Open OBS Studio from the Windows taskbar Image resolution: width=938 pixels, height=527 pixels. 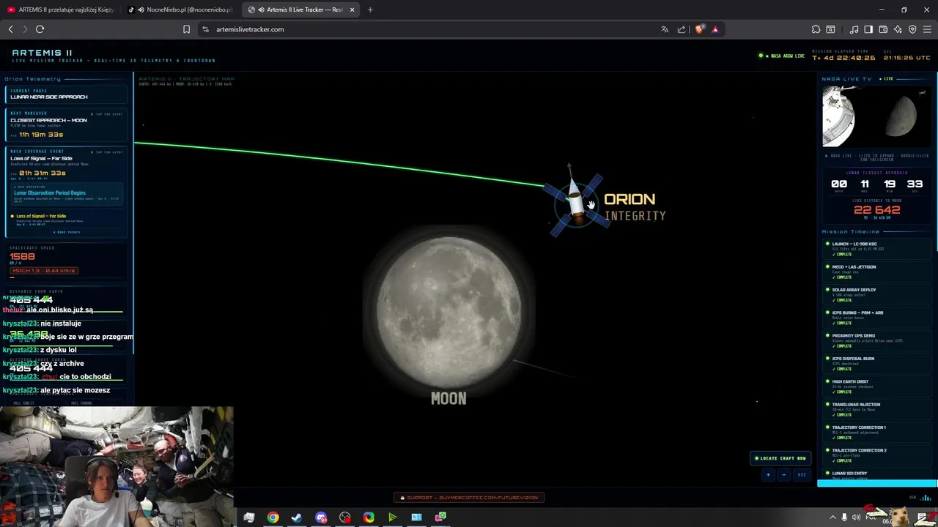coord(345,517)
